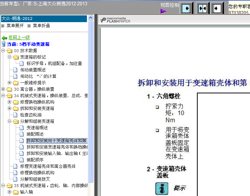
Task: Click the info 提示 icon in document
Action: [x=162, y=189]
